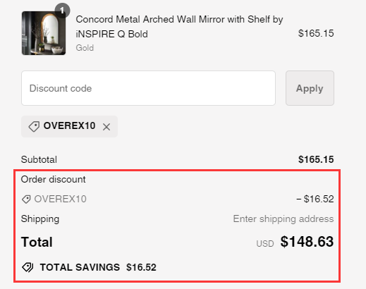Click the tag icon on OVEREX10 chip
The image size is (366, 289).
34,126
